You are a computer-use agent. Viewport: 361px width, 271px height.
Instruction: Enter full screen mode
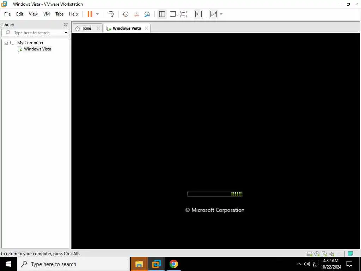[x=183, y=14]
